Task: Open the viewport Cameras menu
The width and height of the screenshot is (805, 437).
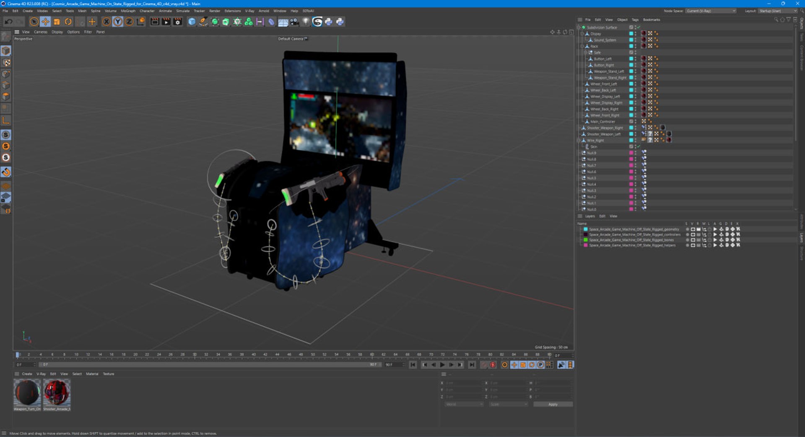Action: coord(41,32)
